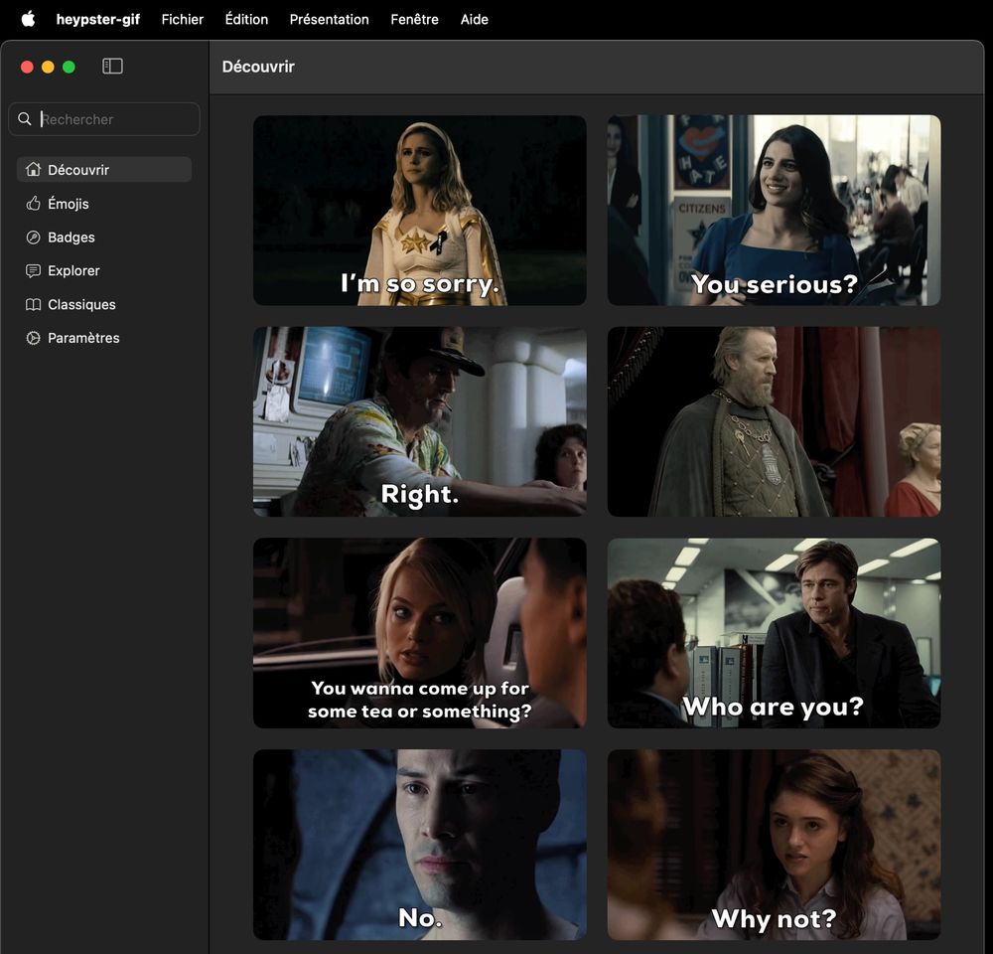993x954 pixels.
Task: Focus the Rechercher search field
Action: click(104, 119)
